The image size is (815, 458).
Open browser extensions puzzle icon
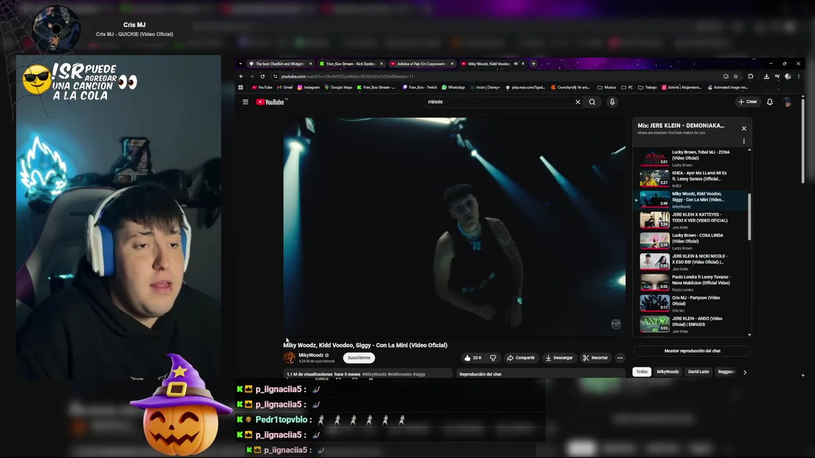point(751,76)
